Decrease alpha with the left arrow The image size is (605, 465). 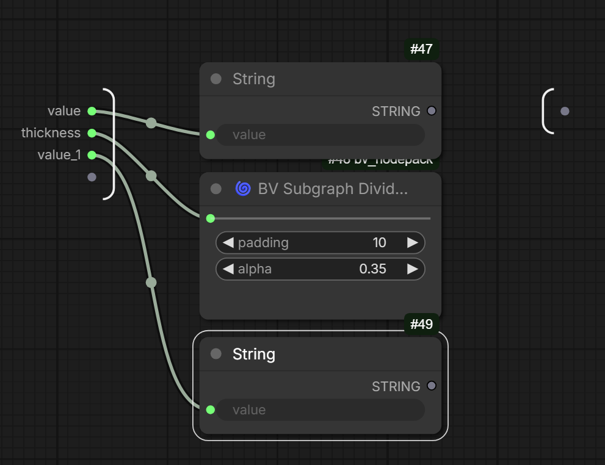[228, 269]
